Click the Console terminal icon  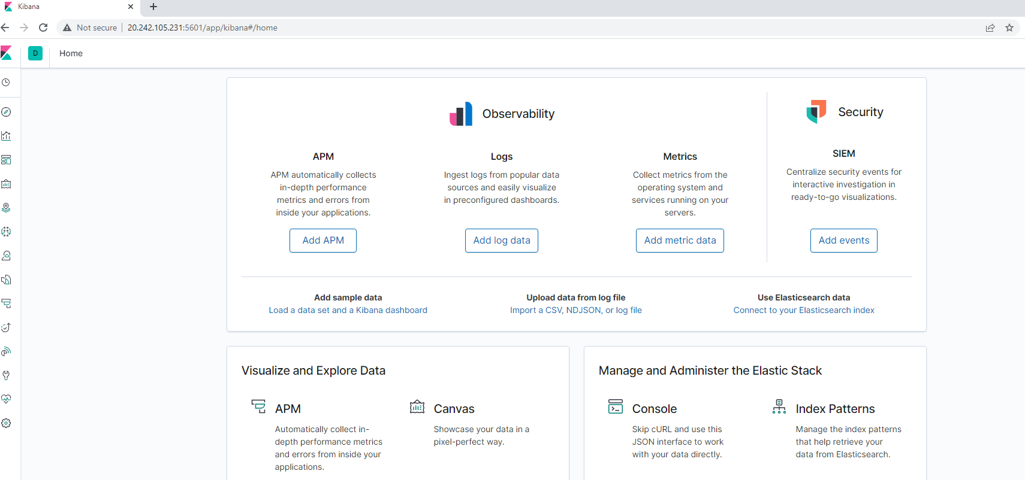616,406
